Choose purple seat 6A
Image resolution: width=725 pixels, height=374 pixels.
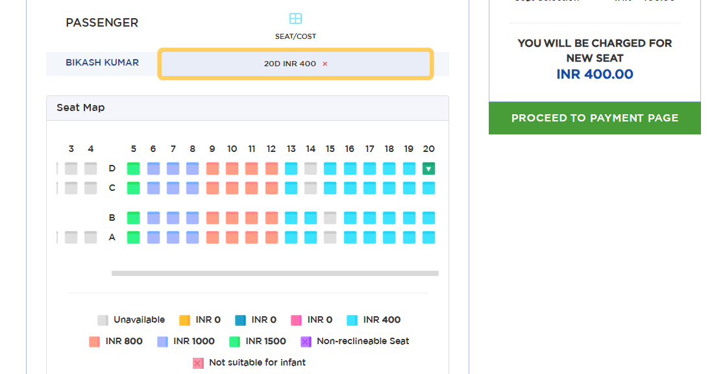pos(153,238)
